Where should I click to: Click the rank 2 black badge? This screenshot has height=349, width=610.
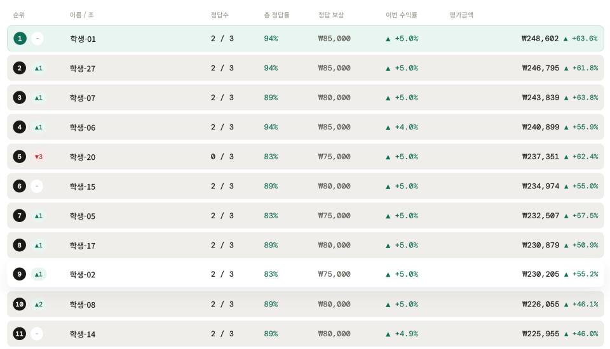pos(20,68)
